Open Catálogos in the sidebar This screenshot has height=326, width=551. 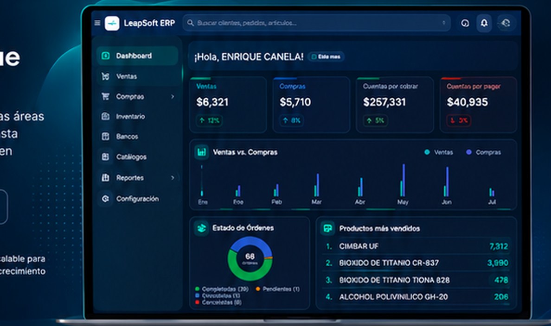point(137,157)
